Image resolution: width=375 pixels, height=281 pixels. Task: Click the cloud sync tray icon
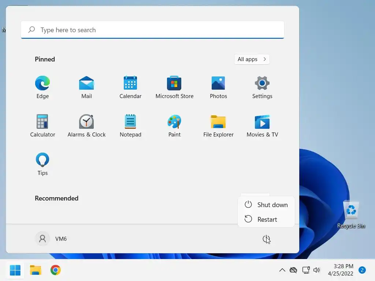pos(293,270)
